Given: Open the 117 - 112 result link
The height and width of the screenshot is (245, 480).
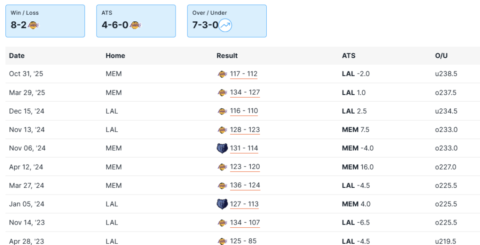Looking at the screenshot, I should 244,74.
